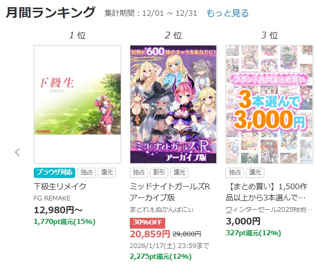Open the ミッドナイトガールズR アーカイブ版 title
Viewport: 317px width, 270px height.
tap(170, 192)
